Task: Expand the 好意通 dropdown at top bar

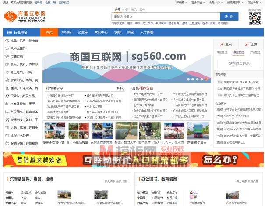Action: pyautogui.click(x=181, y=3)
